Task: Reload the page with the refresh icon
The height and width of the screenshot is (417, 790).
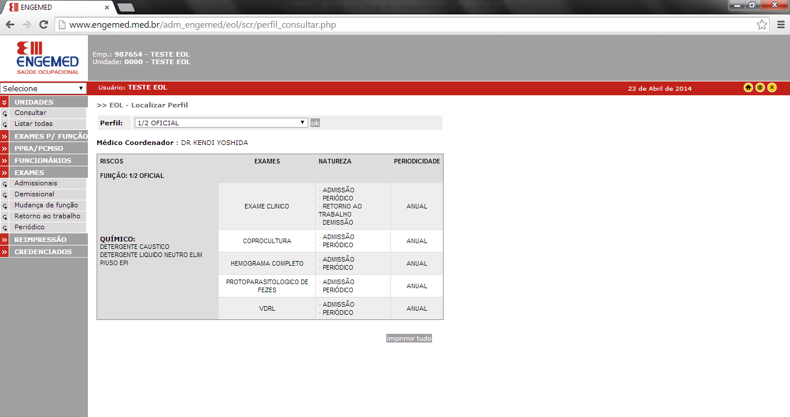Action: click(x=43, y=25)
